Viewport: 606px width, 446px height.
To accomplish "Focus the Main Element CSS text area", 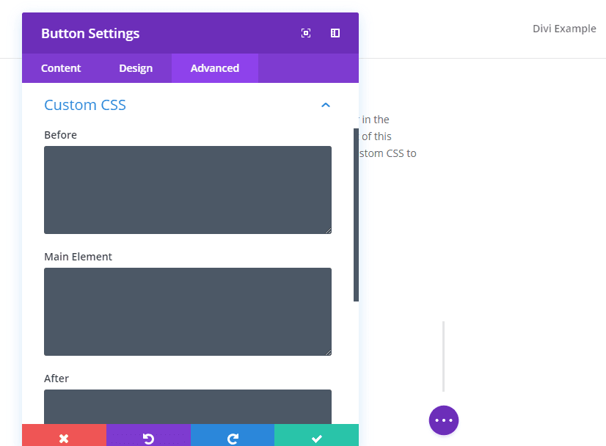I will coord(187,311).
